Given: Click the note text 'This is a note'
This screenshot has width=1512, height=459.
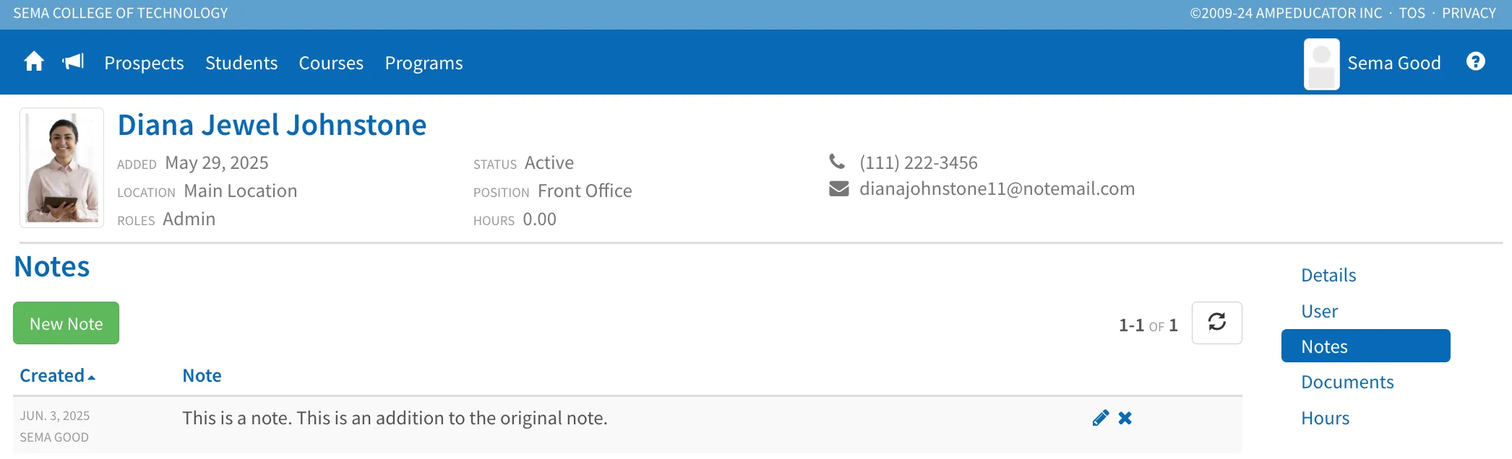Looking at the screenshot, I should (237, 418).
